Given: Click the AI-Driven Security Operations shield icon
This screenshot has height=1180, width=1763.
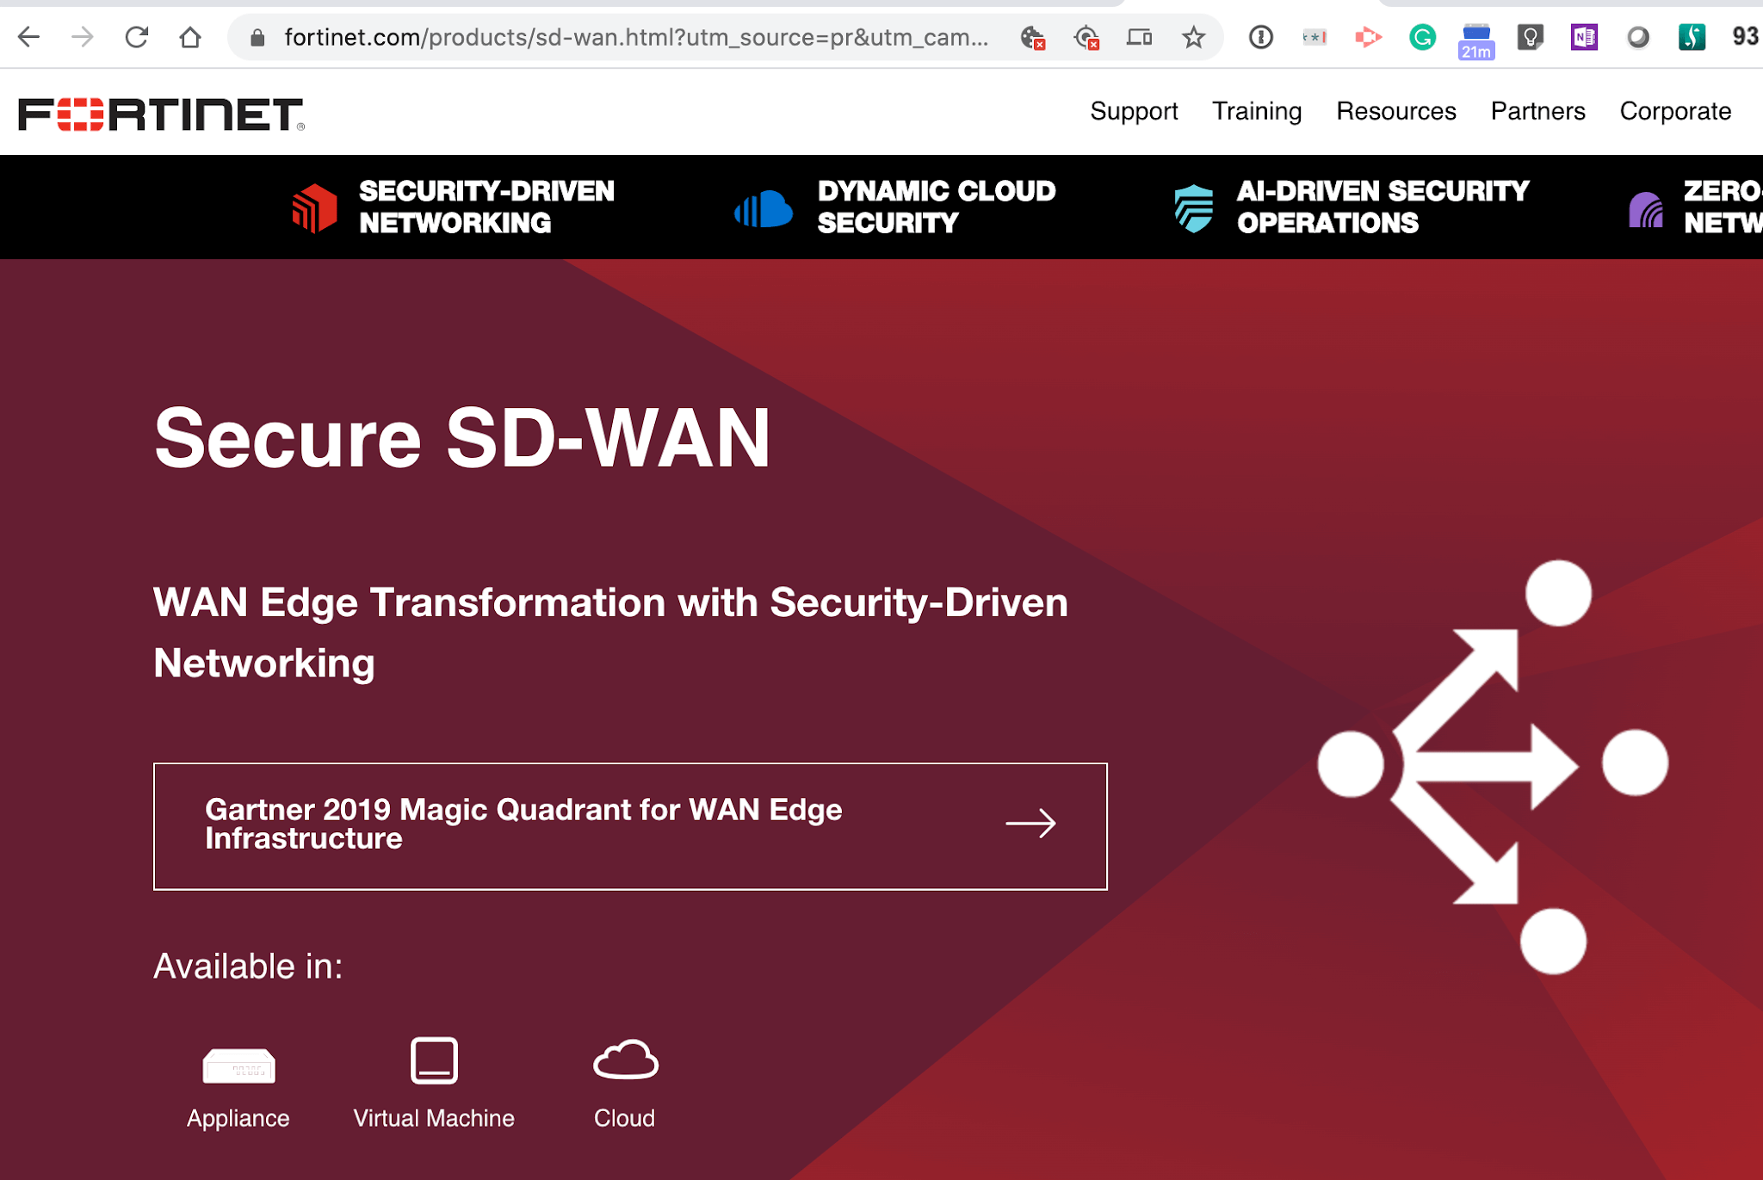Looking at the screenshot, I should [1192, 207].
